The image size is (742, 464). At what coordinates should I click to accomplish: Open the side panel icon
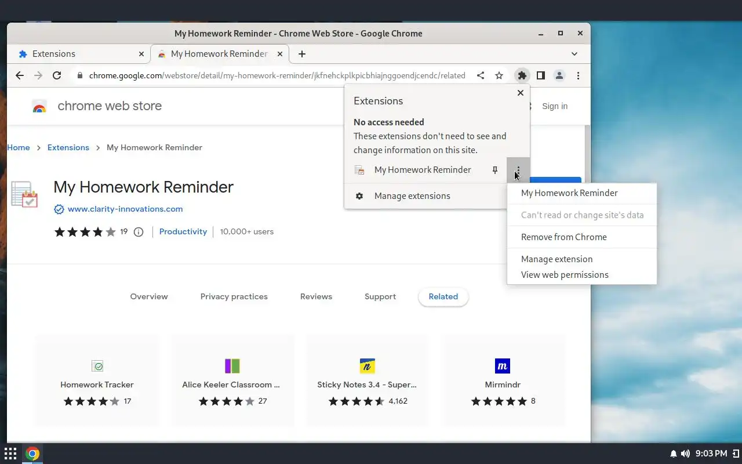click(541, 75)
